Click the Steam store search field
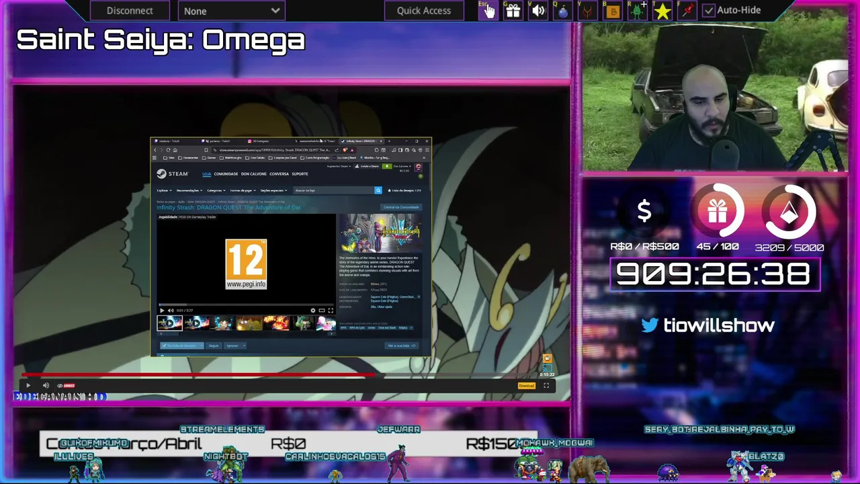Screen dimensions: 860x484 click(x=333, y=190)
